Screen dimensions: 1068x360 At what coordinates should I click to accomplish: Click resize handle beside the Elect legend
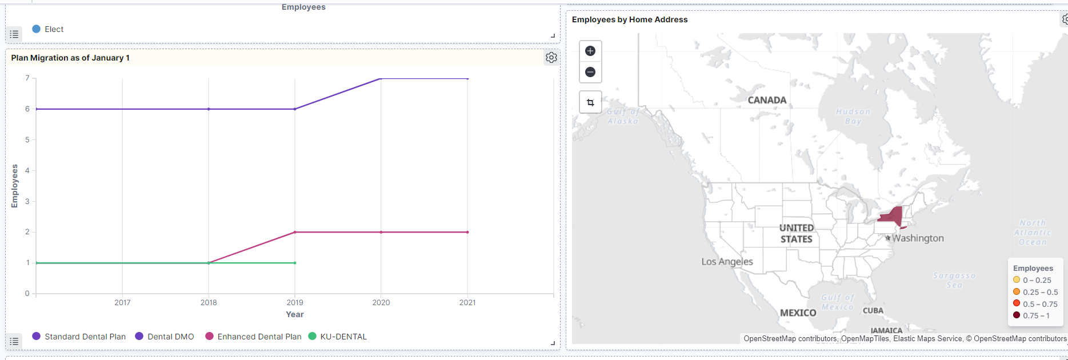coord(553,35)
